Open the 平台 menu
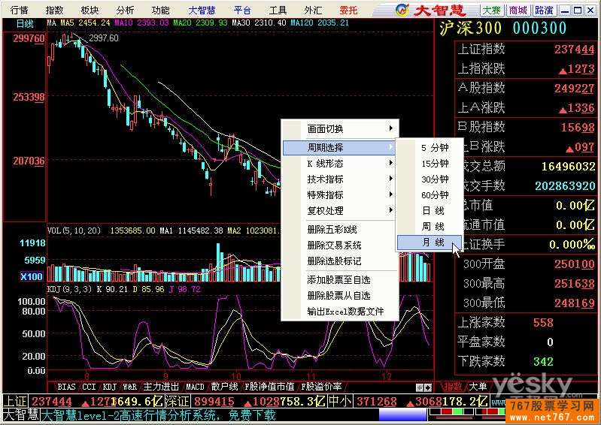This screenshot has width=601, height=425. tap(242, 11)
